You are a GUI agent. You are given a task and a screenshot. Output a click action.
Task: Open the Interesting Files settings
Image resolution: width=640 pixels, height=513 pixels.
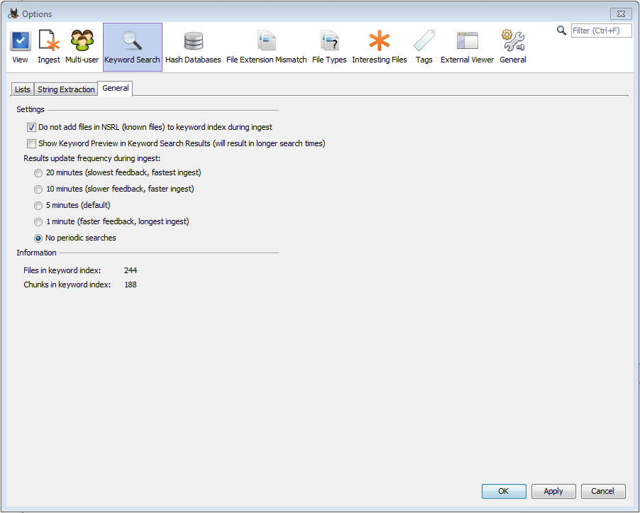[380, 43]
